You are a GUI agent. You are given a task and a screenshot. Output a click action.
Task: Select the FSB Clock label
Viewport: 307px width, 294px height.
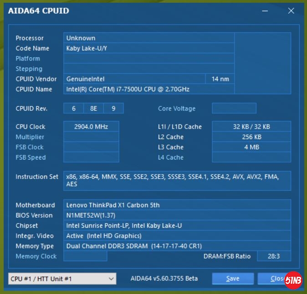click(30, 147)
